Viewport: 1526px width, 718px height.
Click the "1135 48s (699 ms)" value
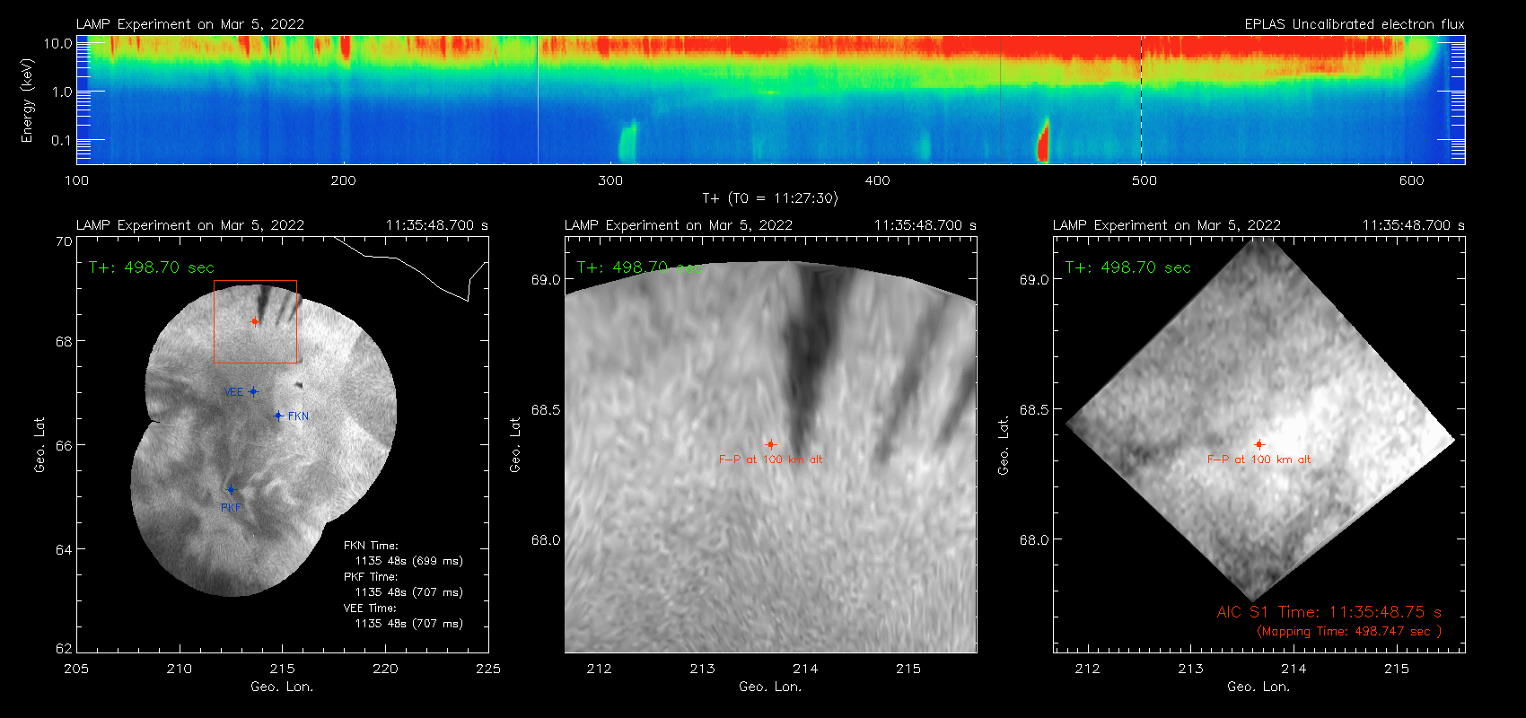409,561
